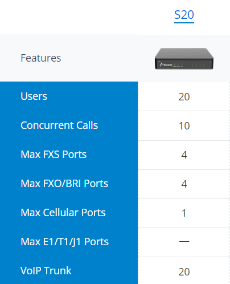Select the Features header label
This screenshot has width=230, height=284.
click(41, 58)
